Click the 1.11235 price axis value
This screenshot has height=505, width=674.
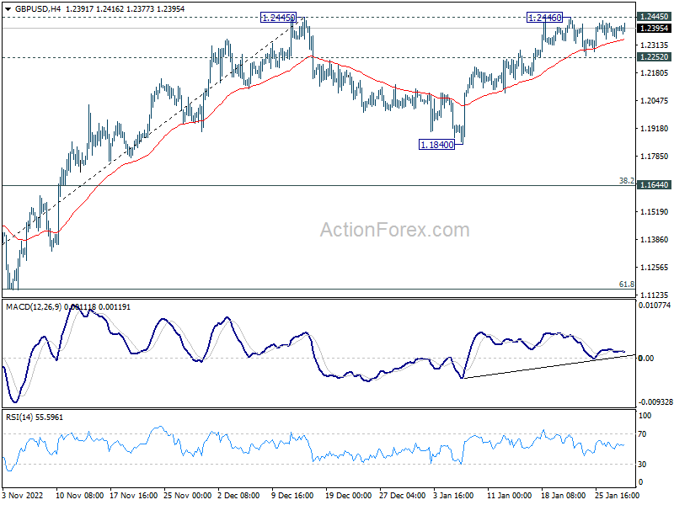[x=655, y=295]
